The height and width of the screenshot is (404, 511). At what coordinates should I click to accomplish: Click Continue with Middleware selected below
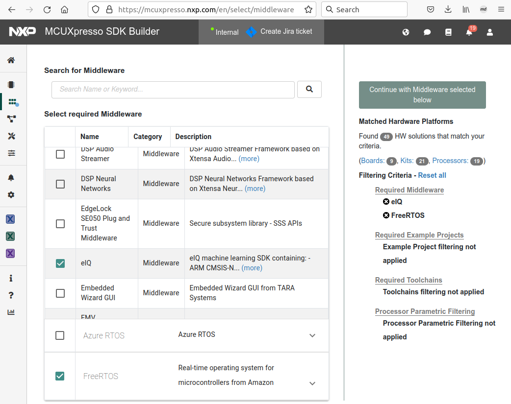pyautogui.click(x=422, y=95)
